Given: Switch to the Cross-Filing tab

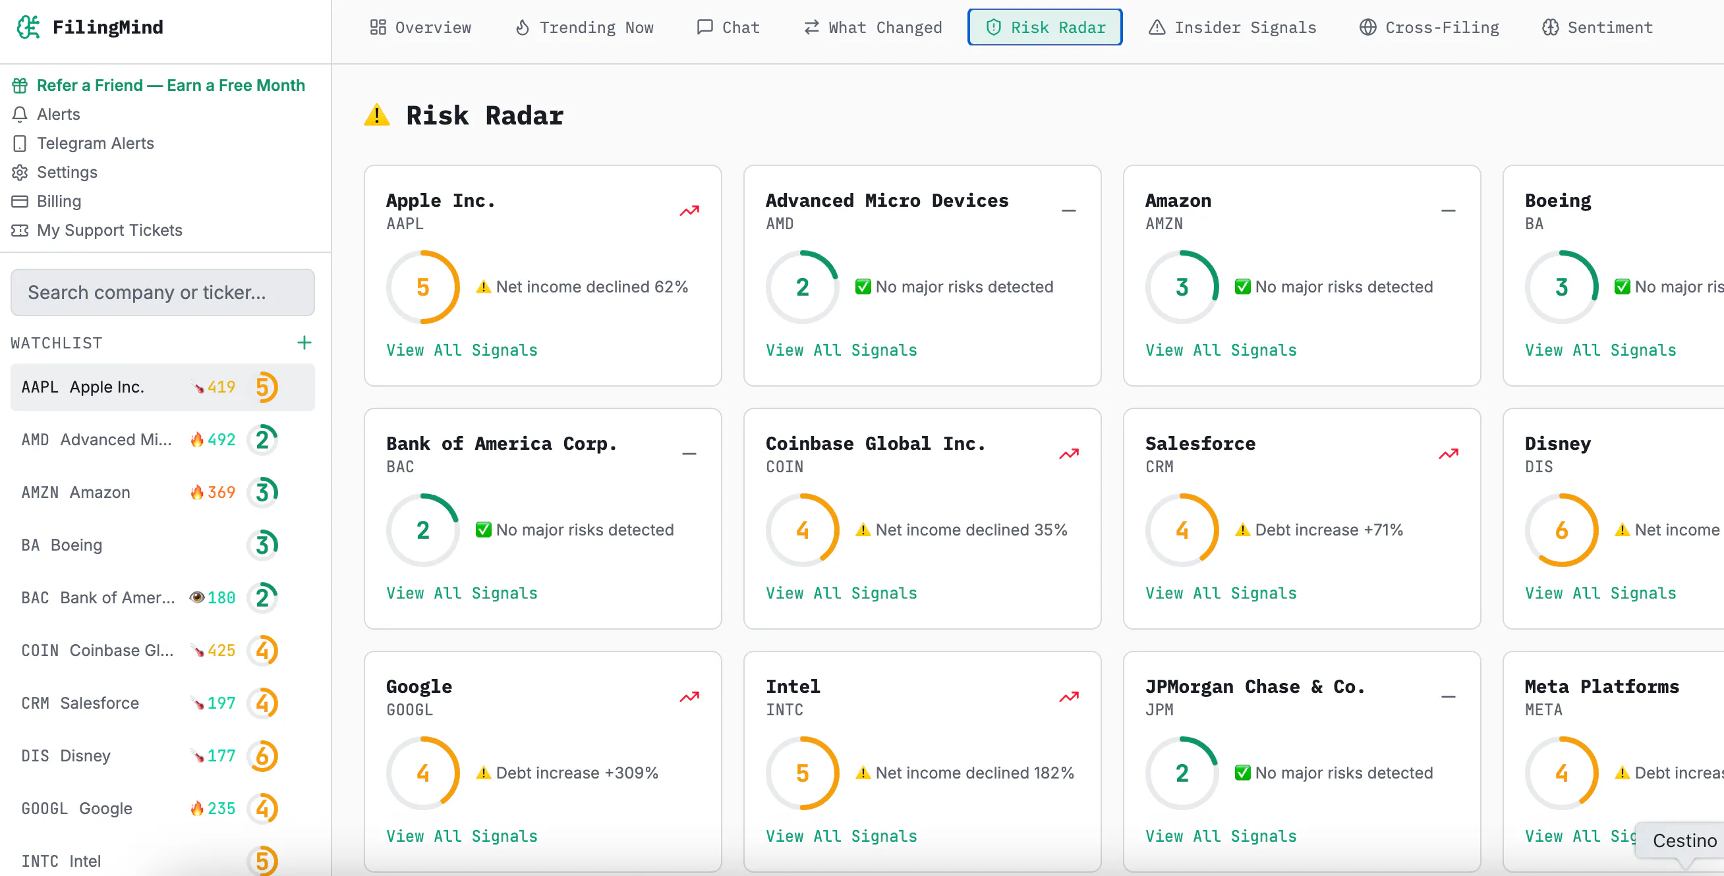Looking at the screenshot, I should coord(1429,28).
